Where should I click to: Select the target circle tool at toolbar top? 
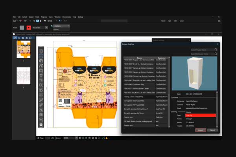click(41, 51)
